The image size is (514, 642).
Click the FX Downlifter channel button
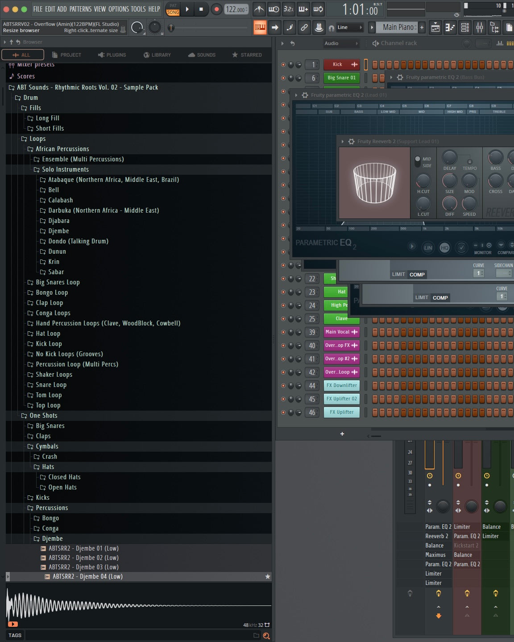[x=341, y=385]
